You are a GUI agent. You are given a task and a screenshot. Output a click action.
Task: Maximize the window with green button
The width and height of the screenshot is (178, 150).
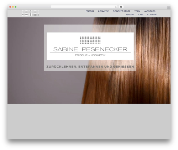point(16,7)
